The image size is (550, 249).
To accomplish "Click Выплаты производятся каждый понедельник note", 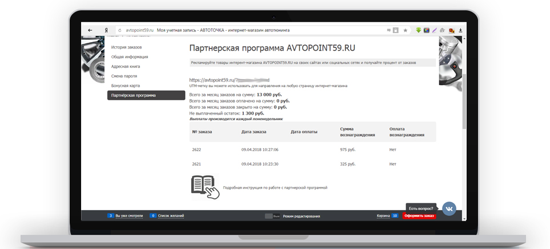I will pos(236,119).
